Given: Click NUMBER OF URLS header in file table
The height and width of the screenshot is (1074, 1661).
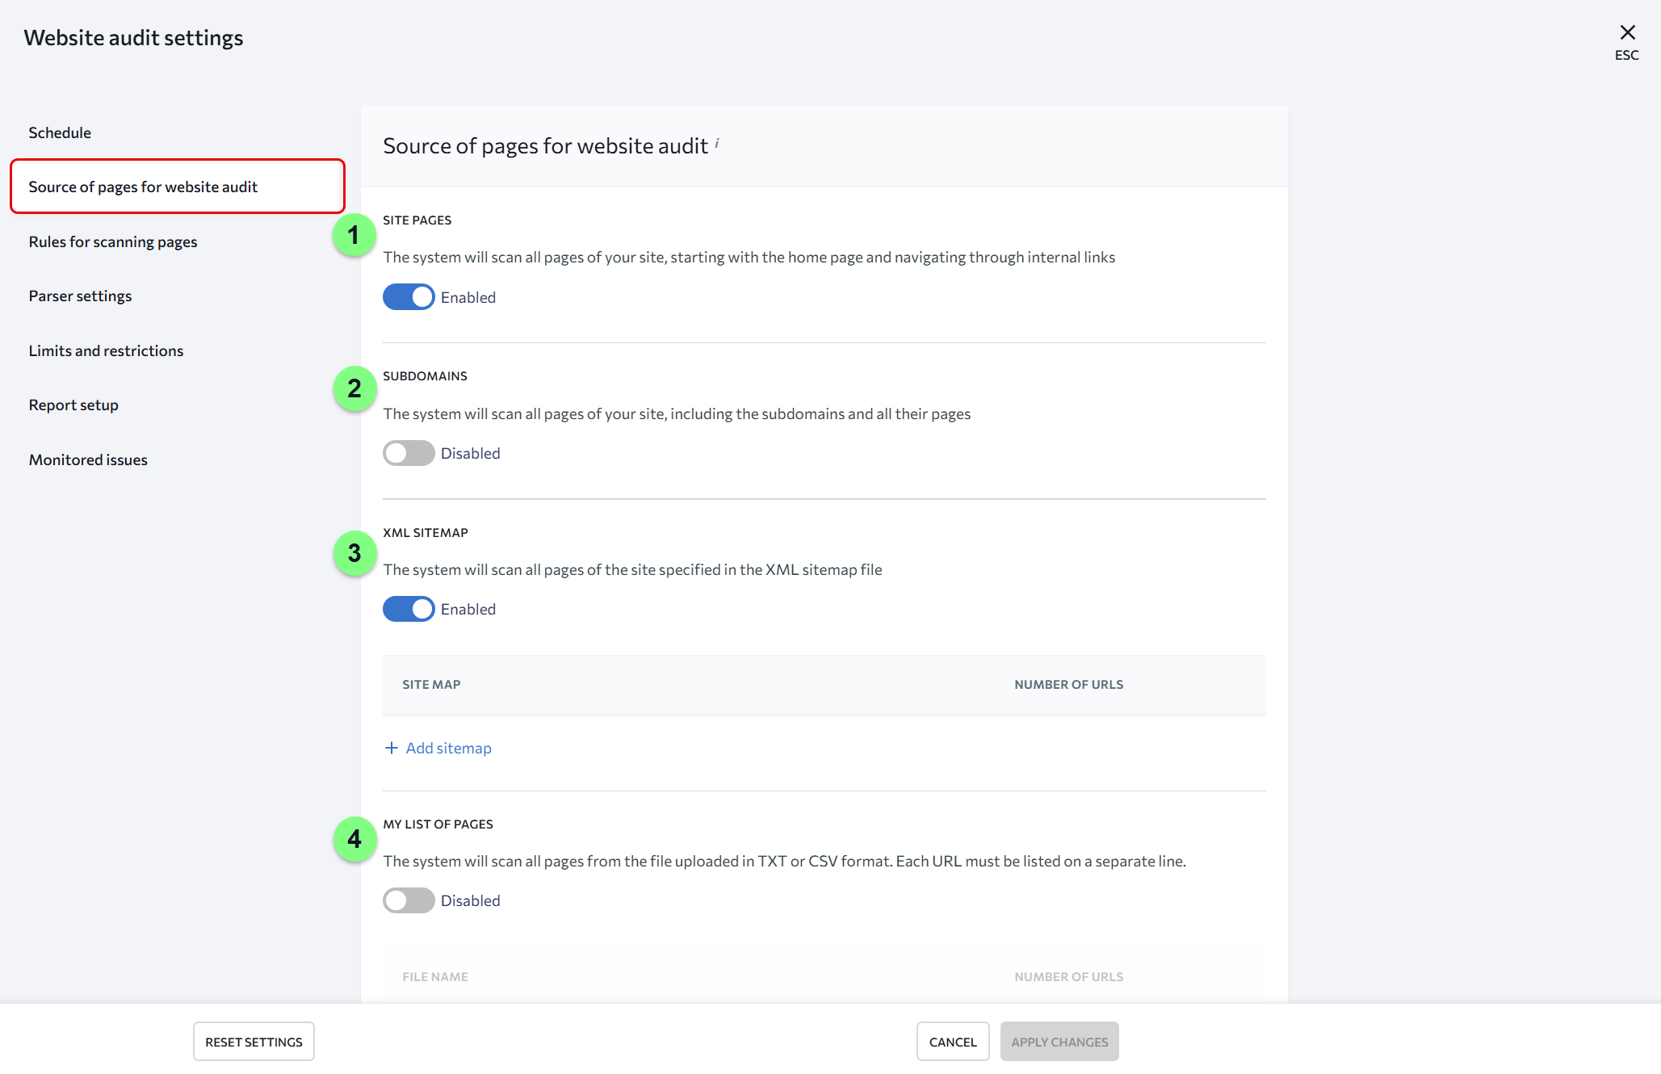Looking at the screenshot, I should pyautogui.click(x=1068, y=977).
